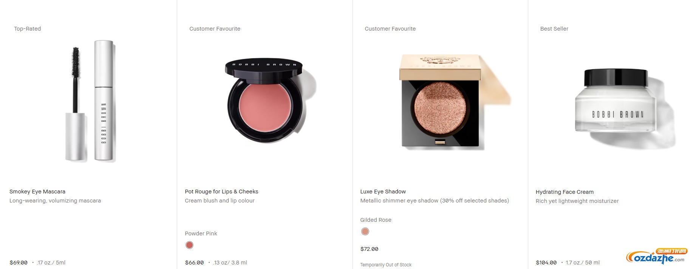Open the Luxe Eye Shadow compact image
Viewport: 696px width, 269px height.
(x=455, y=101)
